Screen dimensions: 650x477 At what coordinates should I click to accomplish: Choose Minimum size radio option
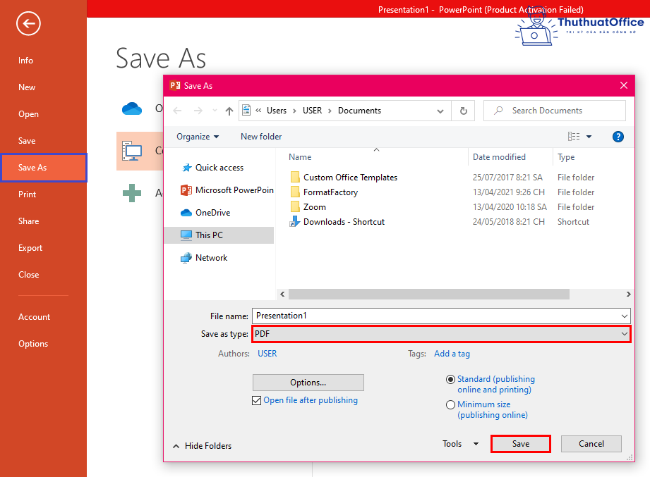451,405
